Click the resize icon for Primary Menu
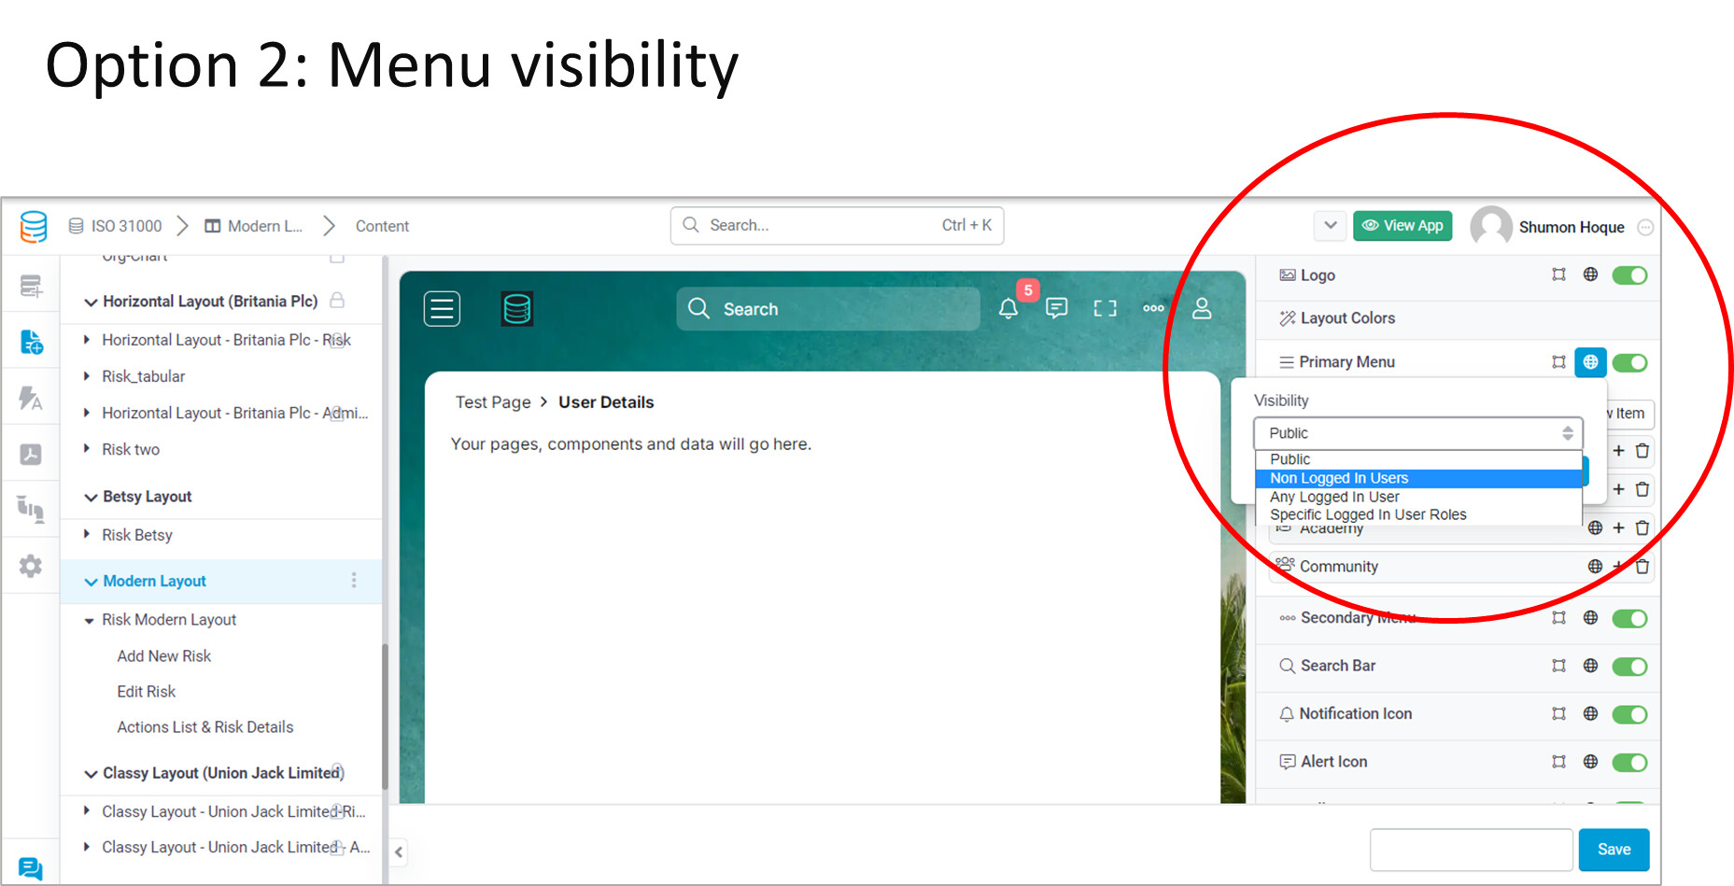The height and width of the screenshot is (886, 1734). coord(1558,362)
